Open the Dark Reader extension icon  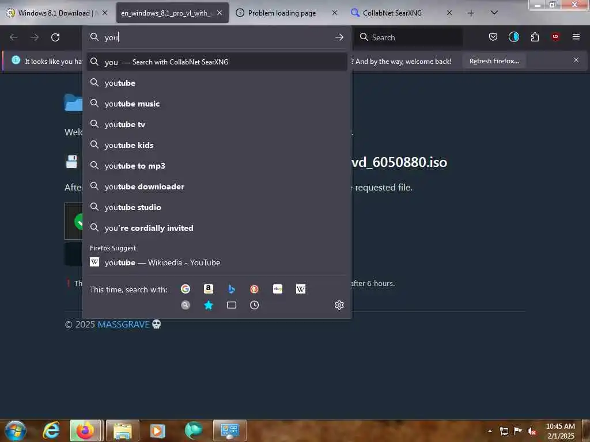tap(513, 37)
